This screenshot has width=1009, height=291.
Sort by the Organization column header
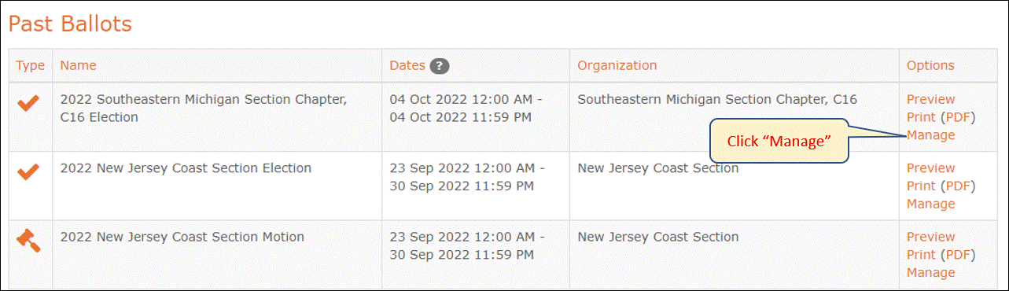click(617, 65)
